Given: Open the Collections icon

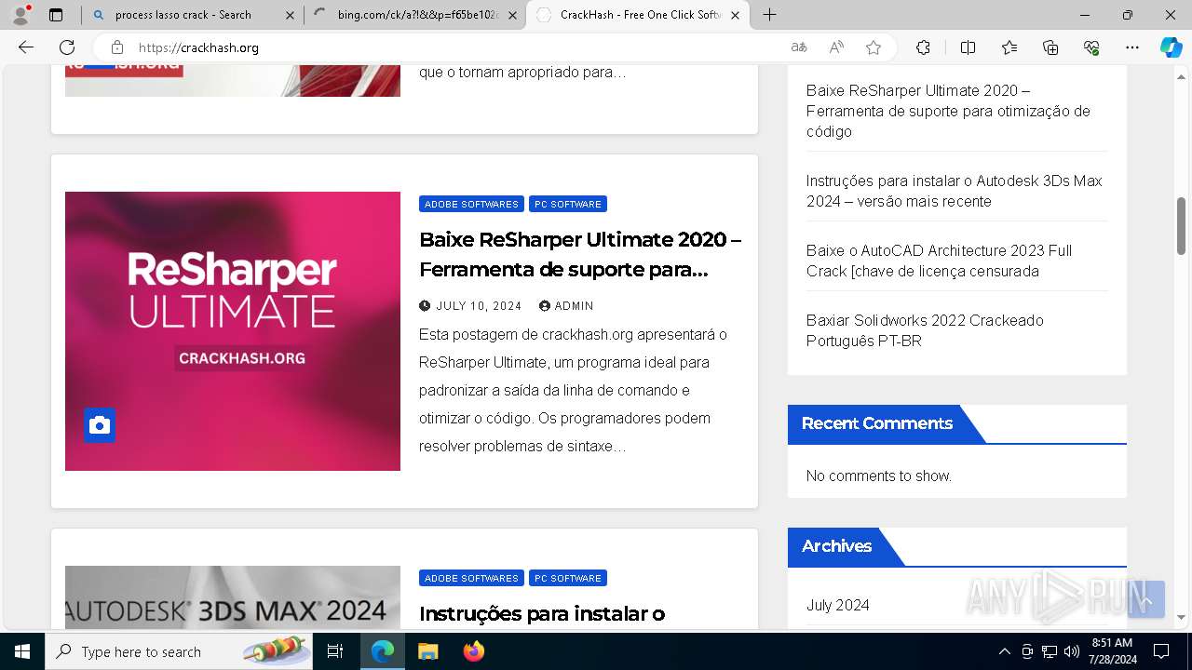Looking at the screenshot, I should [1050, 47].
